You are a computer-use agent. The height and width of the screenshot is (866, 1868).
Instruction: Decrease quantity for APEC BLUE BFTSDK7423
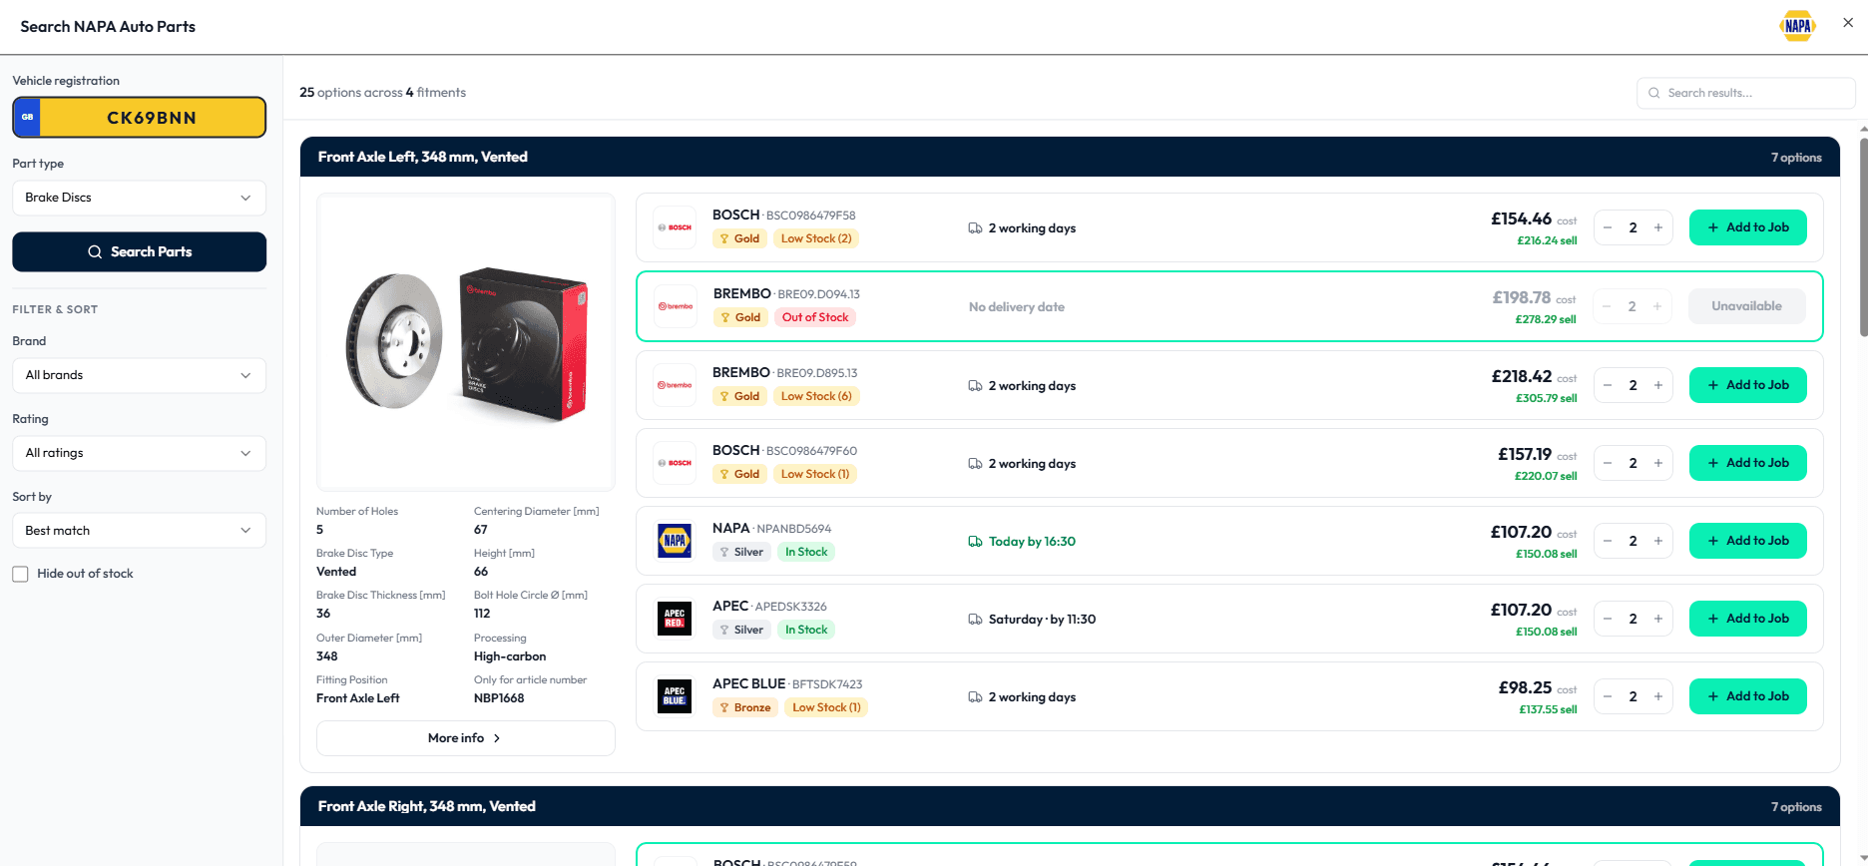point(1608,696)
